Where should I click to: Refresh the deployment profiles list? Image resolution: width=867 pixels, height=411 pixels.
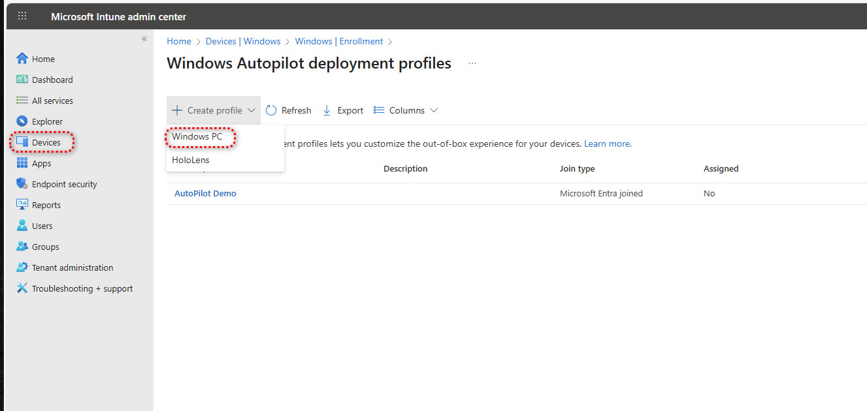tap(288, 110)
